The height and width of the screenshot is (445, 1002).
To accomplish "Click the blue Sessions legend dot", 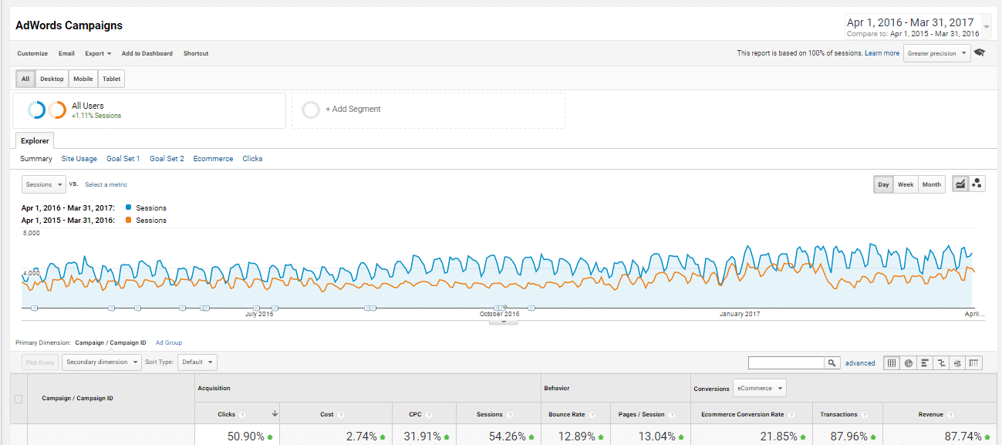I will (x=127, y=207).
